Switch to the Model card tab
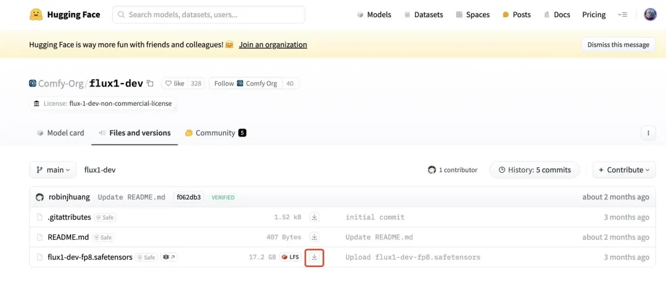Screen dimensions: 666x294 coord(60,133)
